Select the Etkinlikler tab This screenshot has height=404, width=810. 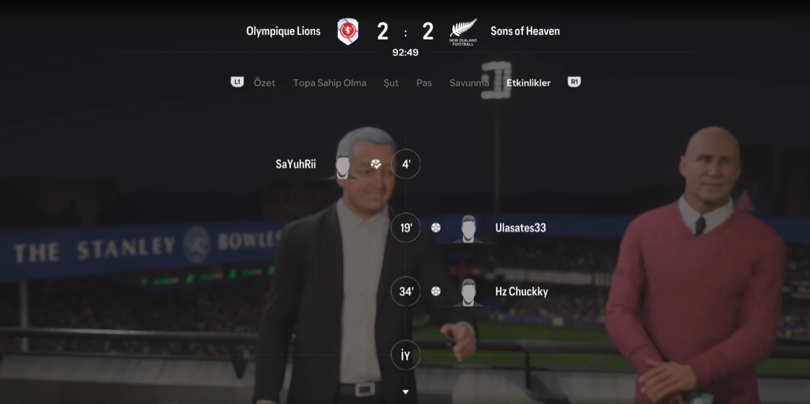528,82
